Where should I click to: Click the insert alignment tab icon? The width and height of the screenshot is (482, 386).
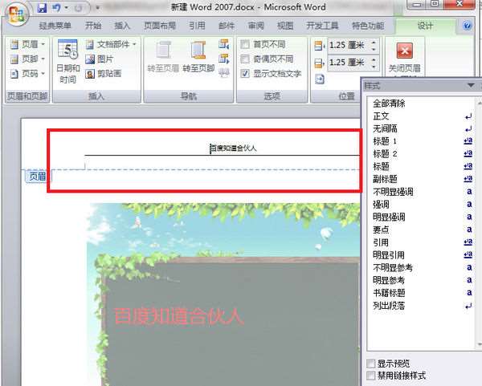coord(320,79)
